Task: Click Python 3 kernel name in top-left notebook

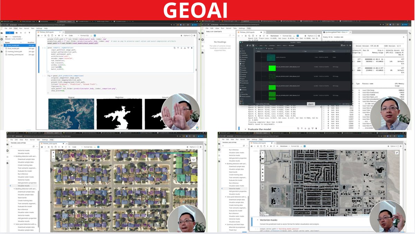Action: point(187,36)
